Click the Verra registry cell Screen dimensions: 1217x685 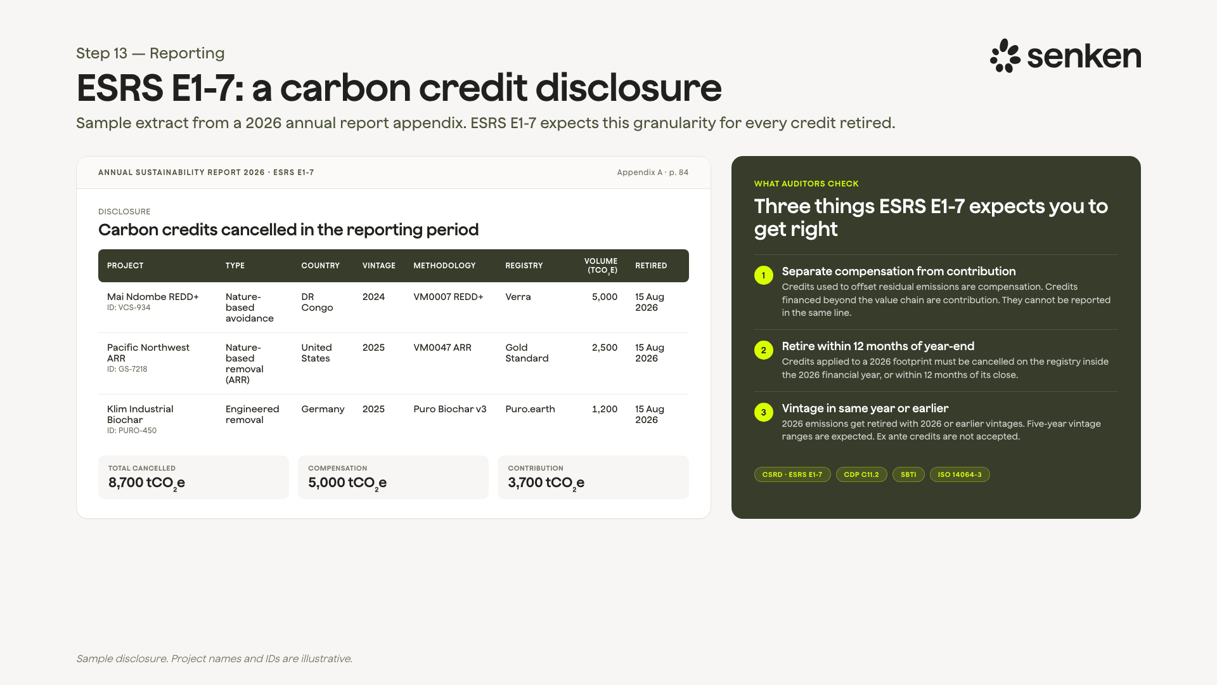[518, 297]
